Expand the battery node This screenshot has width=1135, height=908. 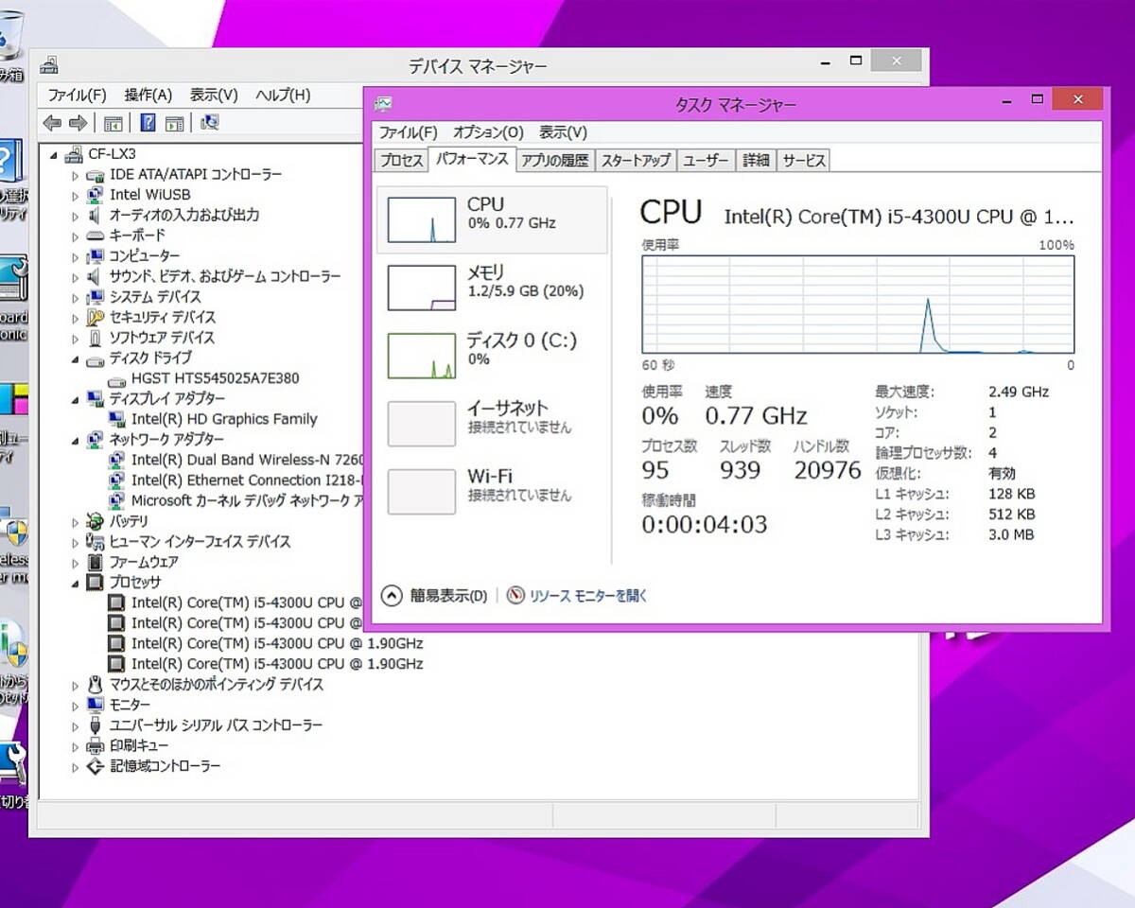point(76,521)
